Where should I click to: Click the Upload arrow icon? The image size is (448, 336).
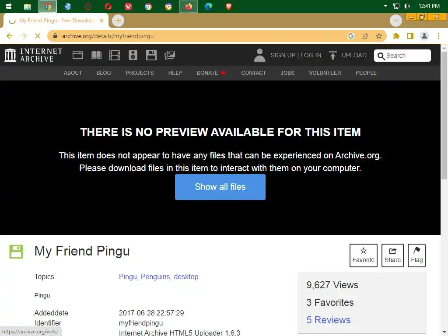332,55
